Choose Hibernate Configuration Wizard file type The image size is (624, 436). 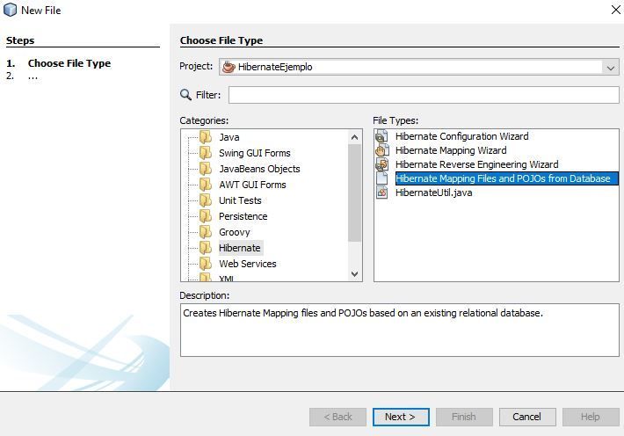tap(461, 136)
